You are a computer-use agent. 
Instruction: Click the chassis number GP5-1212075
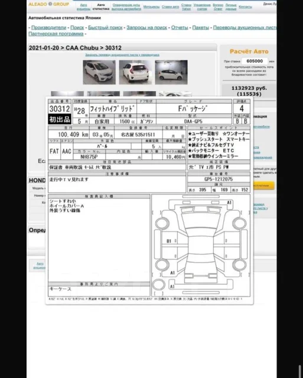(219, 179)
